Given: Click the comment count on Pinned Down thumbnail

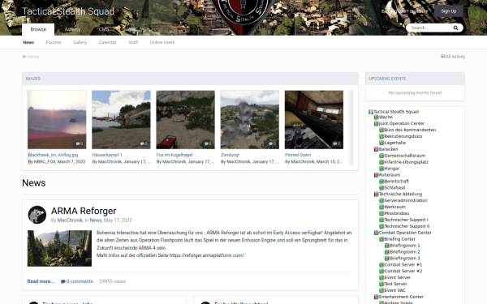Looking at the screenshot, I should [x=337, y=144].
